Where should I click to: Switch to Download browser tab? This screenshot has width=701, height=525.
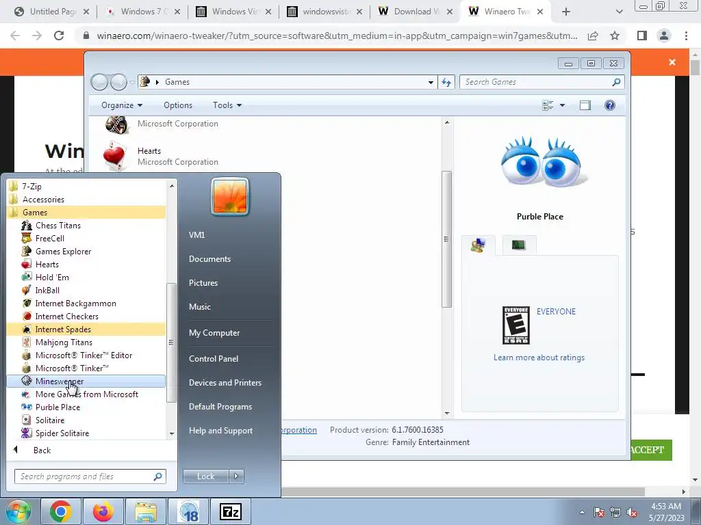(x=414, y=12)
